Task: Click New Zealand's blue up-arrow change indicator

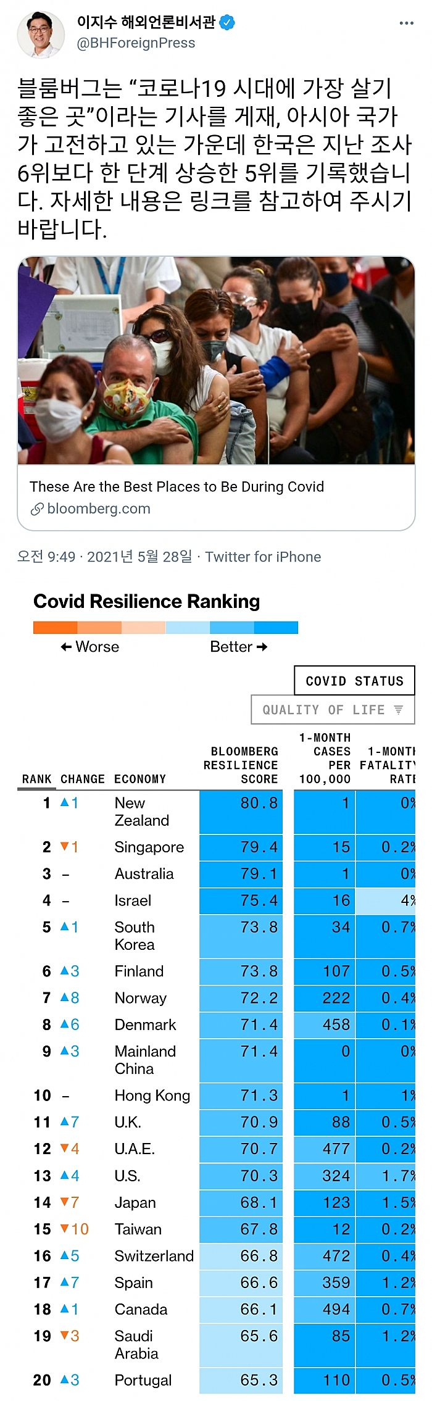Action: (x=65, y=802)
